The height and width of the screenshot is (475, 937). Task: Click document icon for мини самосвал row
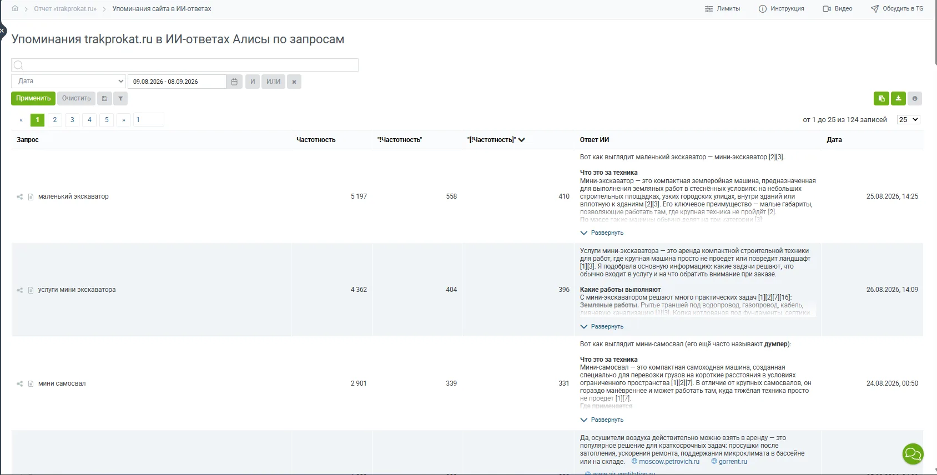coord(31,383)
